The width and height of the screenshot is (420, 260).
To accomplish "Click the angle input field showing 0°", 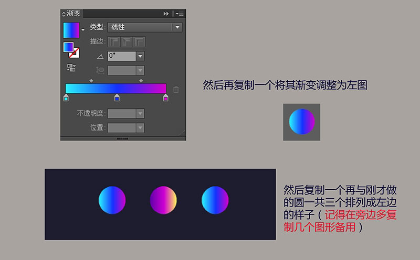I will pyautogui.click(x=122, y=56).
